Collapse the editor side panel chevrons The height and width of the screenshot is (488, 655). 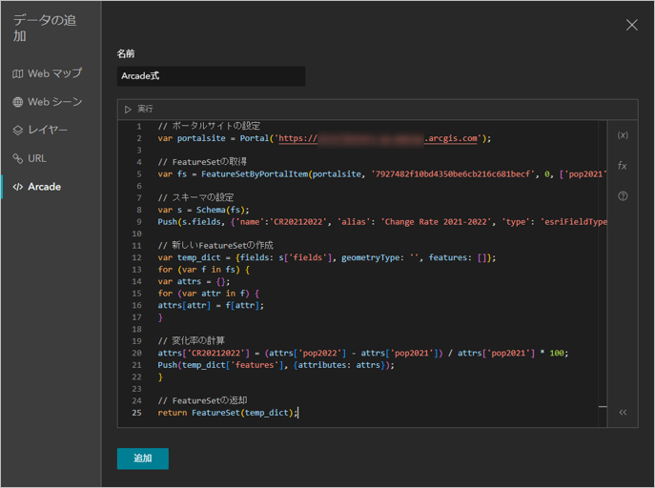(x=623, y=412)
